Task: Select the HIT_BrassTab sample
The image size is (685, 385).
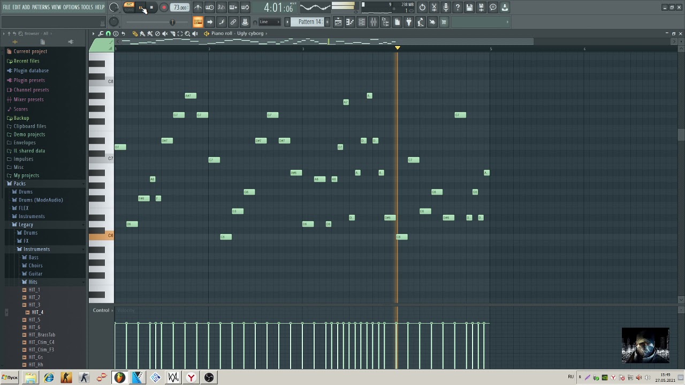Action: (x=42, y=335)
